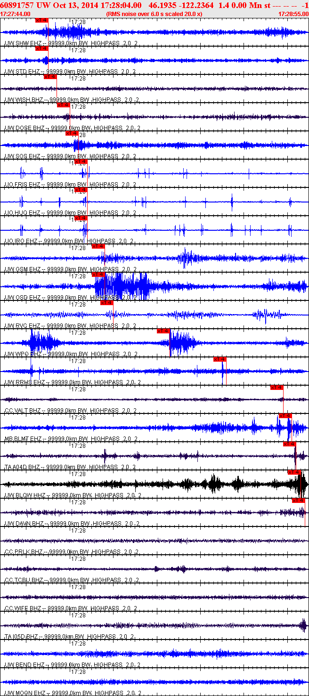Click the RMS noise scaling note in header
Viewport: 309px width, 696px height.
click(x=154, y=14)
